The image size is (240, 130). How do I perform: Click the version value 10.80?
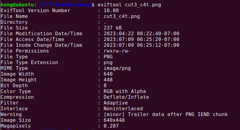click(x=111, y=11)
